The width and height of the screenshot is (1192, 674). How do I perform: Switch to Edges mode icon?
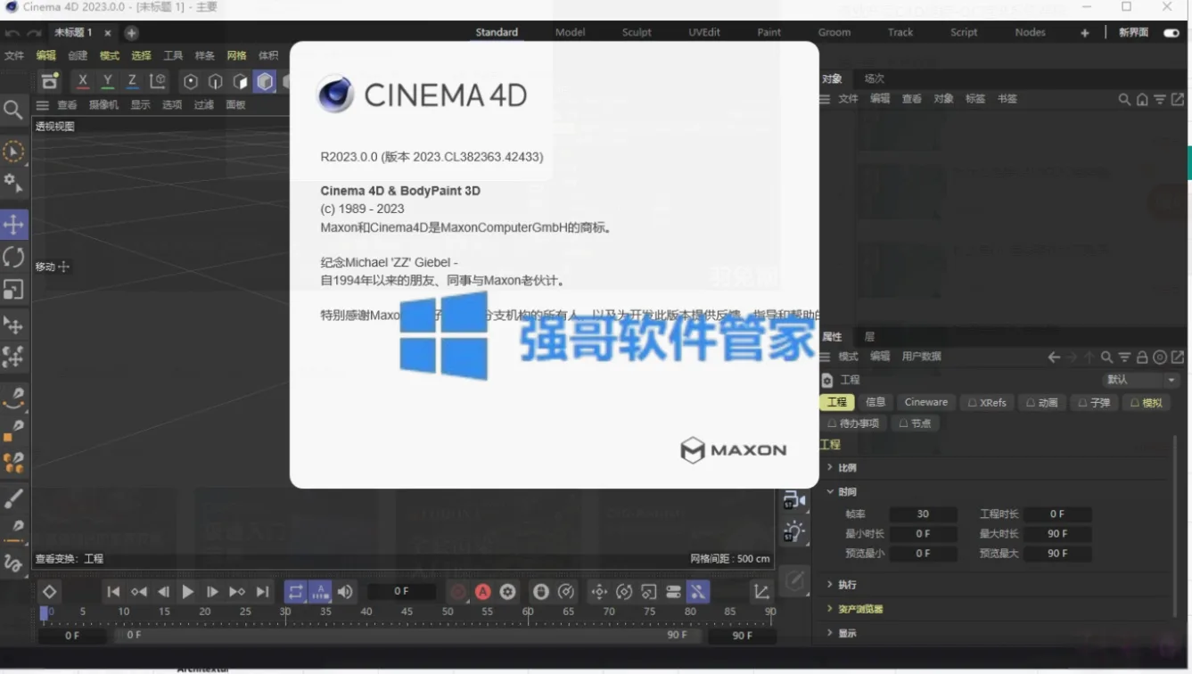pos(215,81)
